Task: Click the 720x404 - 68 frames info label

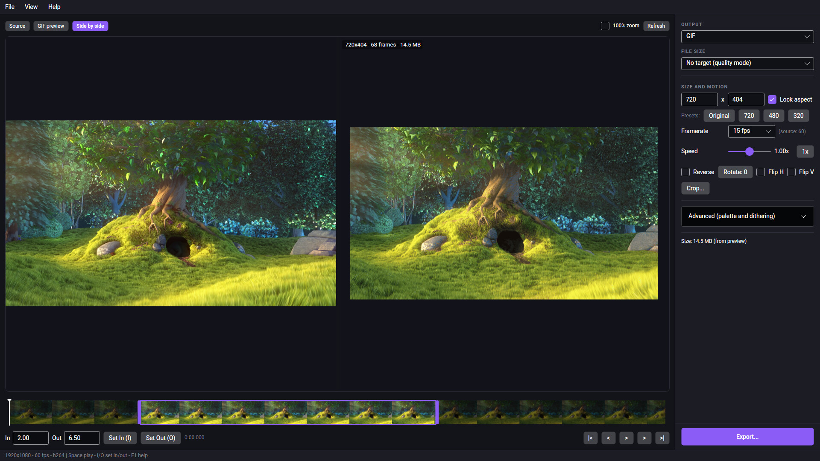Action: (383, 45)
